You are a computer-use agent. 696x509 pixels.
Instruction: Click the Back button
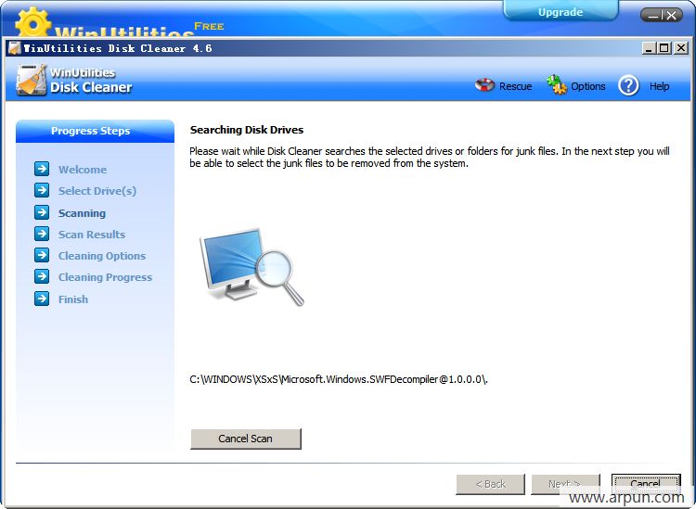tap(490, 484)
